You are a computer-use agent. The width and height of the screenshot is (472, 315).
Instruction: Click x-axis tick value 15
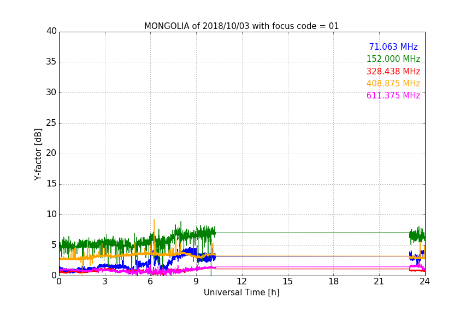pos(288,282)
